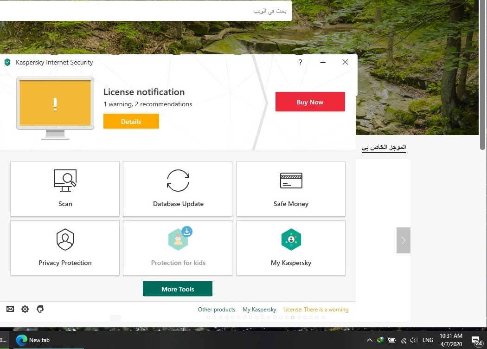The image size is (487, 349).
Task: Click the Kaspersky Internet Security title text
Action: [54, 62]
